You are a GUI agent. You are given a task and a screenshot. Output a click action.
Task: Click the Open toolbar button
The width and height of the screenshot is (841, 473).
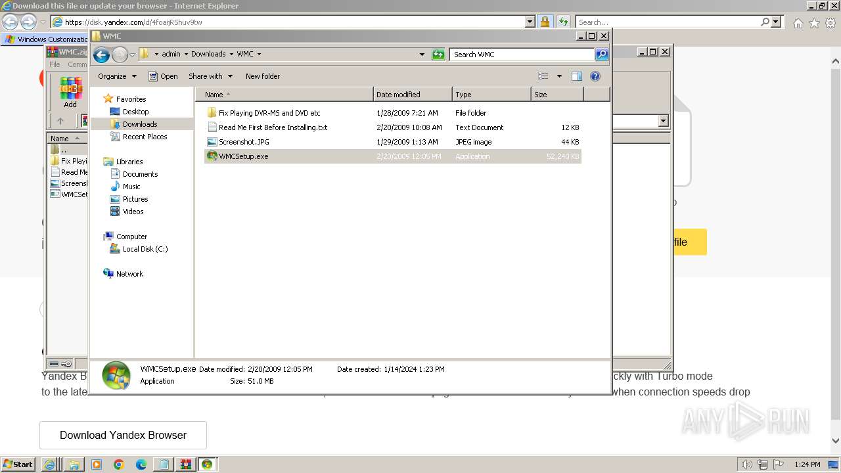[x=163, y=76]
